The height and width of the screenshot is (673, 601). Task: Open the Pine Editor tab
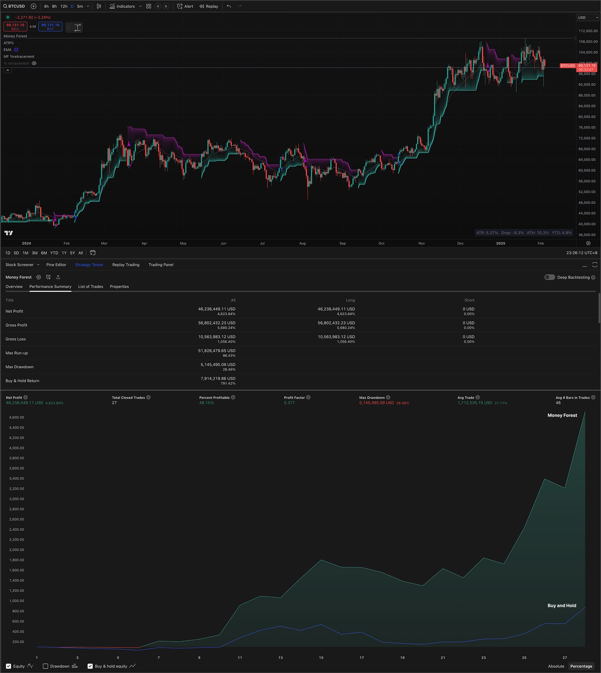click(56, 265)
